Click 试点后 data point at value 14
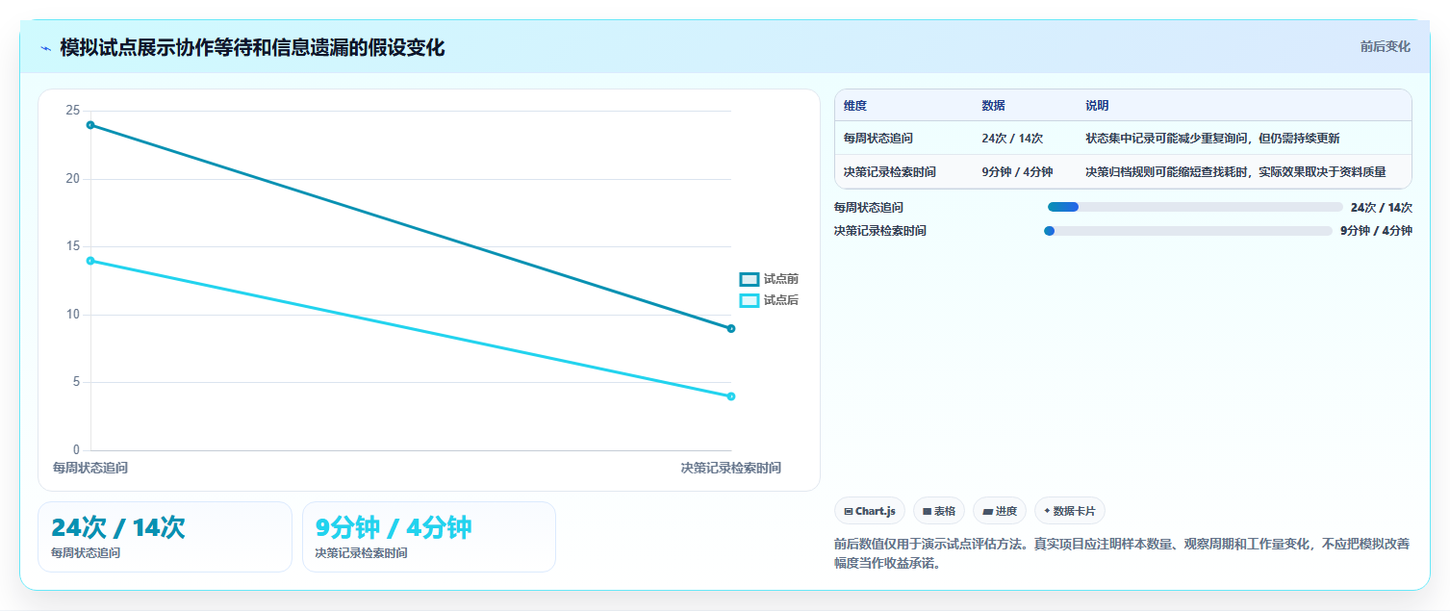This screenshot has height=611, width=1450. (x=90, y=261)
